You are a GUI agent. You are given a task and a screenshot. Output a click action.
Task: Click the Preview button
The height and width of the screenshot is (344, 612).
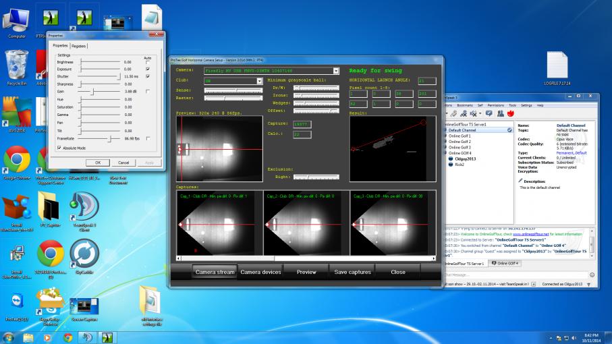click(306, 272)
